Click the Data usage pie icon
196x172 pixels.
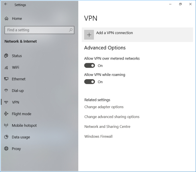[6, 137]
